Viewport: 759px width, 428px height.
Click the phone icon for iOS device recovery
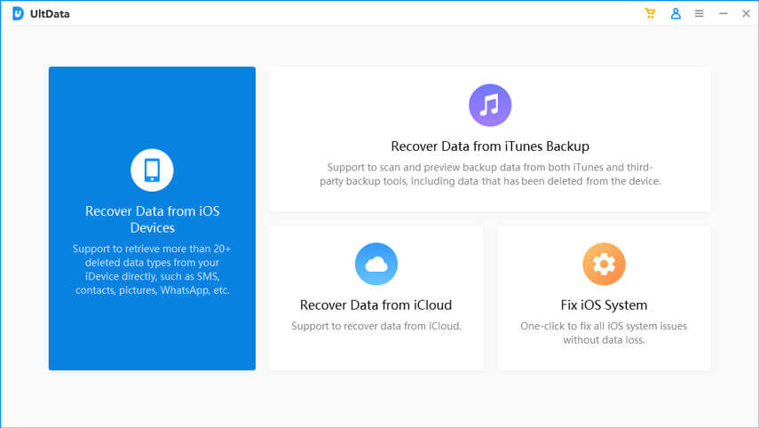pyautogui.click(x=152, y=170)
